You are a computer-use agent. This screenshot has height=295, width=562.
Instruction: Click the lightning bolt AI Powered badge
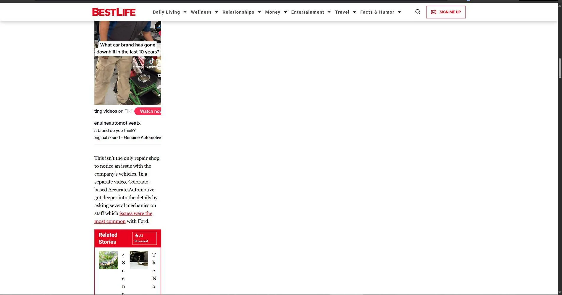click(144, 238)
